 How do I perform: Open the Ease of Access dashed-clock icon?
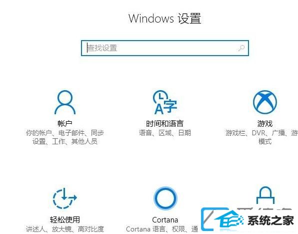pos(64,198)
